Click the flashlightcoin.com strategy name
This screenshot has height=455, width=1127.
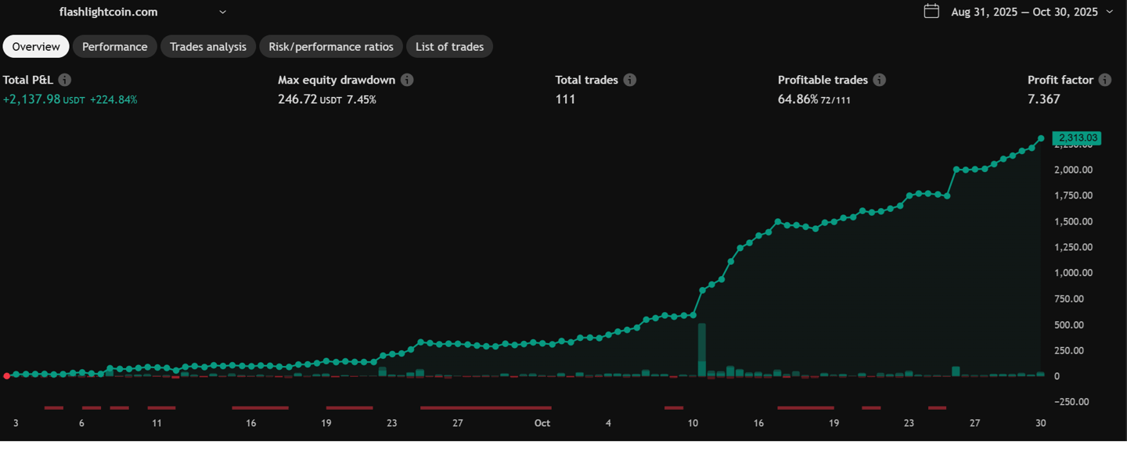[109, 12]
